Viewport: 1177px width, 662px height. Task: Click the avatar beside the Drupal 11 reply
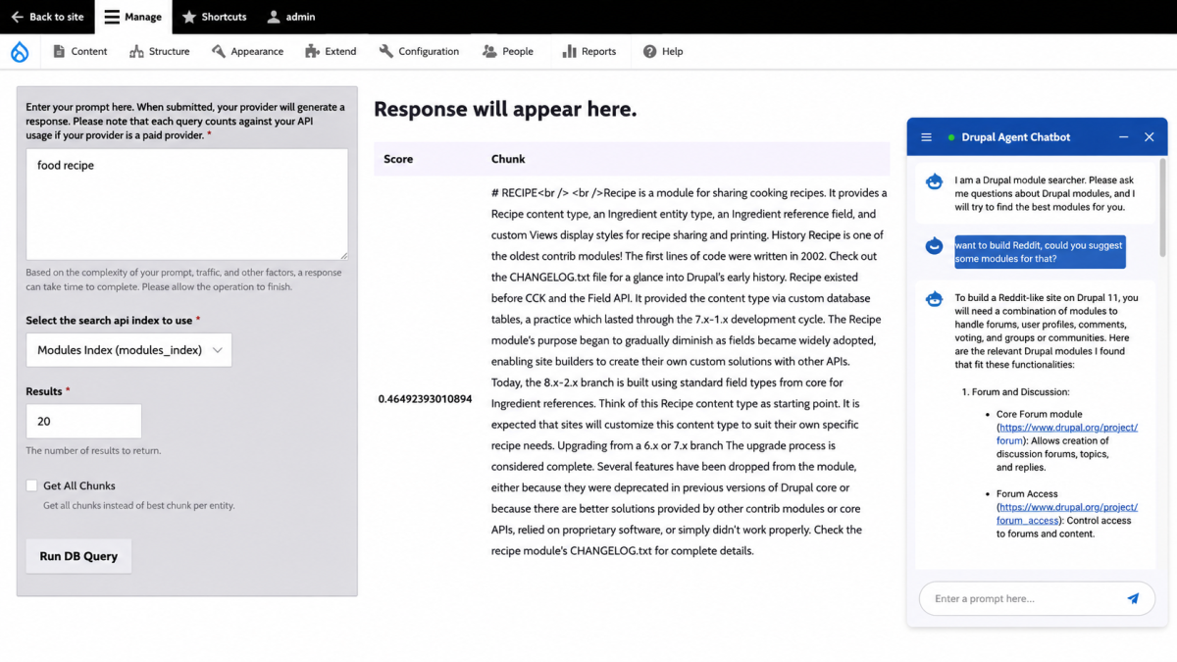935,299
